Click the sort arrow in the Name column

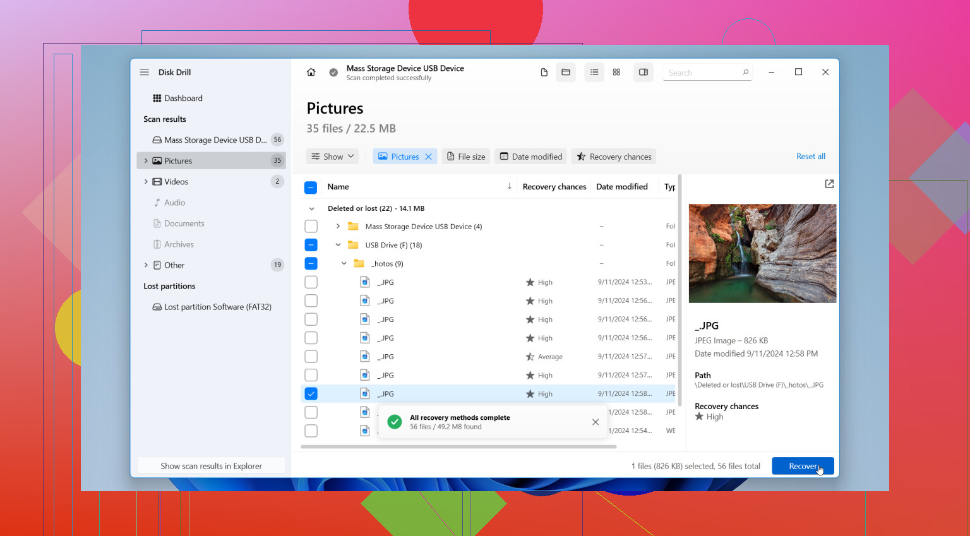click(x=510, y=186)
